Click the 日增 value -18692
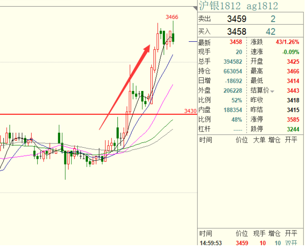Viewport: 305px width, 246px height. [233, 81]
